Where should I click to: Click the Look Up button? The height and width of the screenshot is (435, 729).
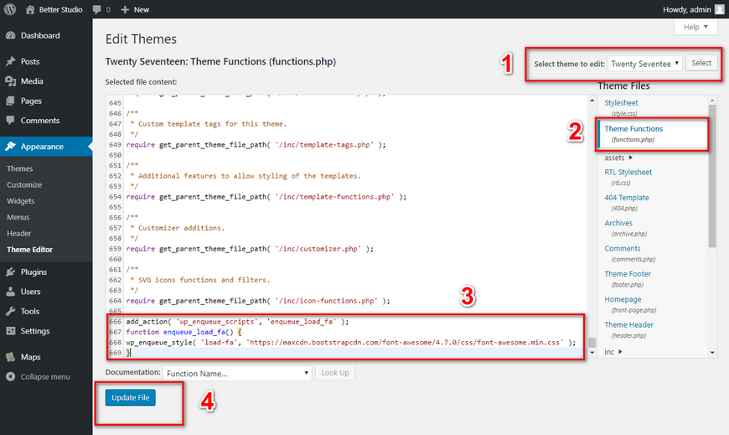[x=334, y=373]
